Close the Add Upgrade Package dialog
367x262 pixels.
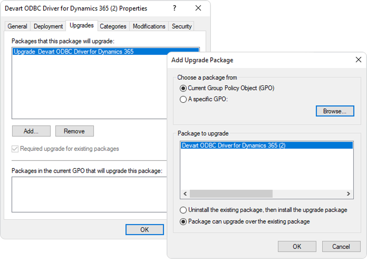coord(359,60)
